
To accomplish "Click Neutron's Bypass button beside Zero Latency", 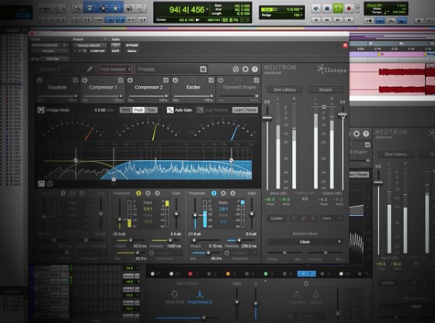I will point(325,89).
